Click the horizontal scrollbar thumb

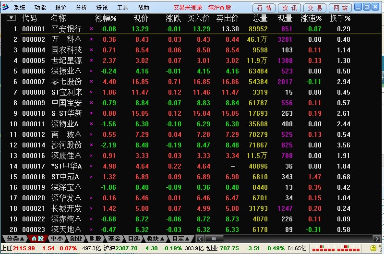click(214, 238)
